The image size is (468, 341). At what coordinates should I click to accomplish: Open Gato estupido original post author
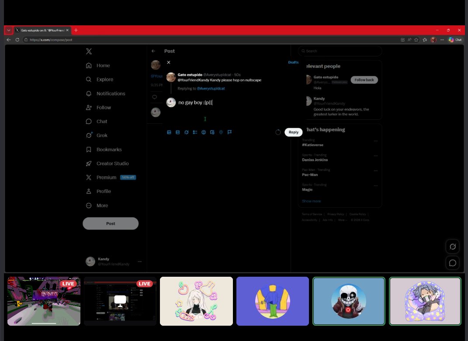[x=190, y=75]
